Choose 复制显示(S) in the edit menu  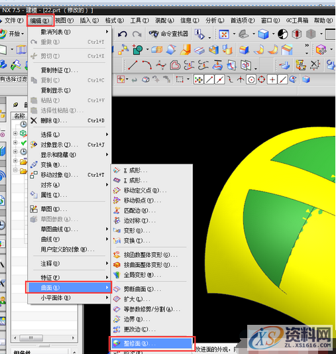coord(70,90)
